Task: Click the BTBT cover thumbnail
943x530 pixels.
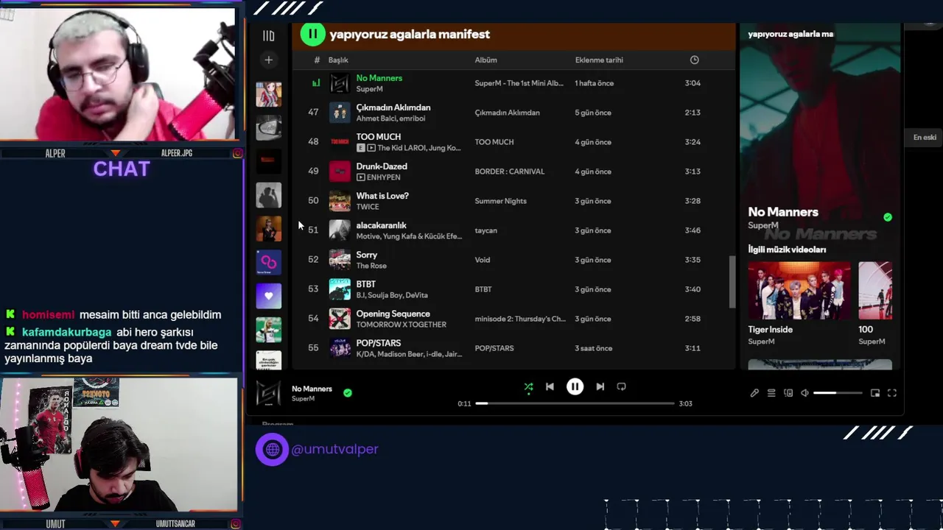Action: (340, 289)
